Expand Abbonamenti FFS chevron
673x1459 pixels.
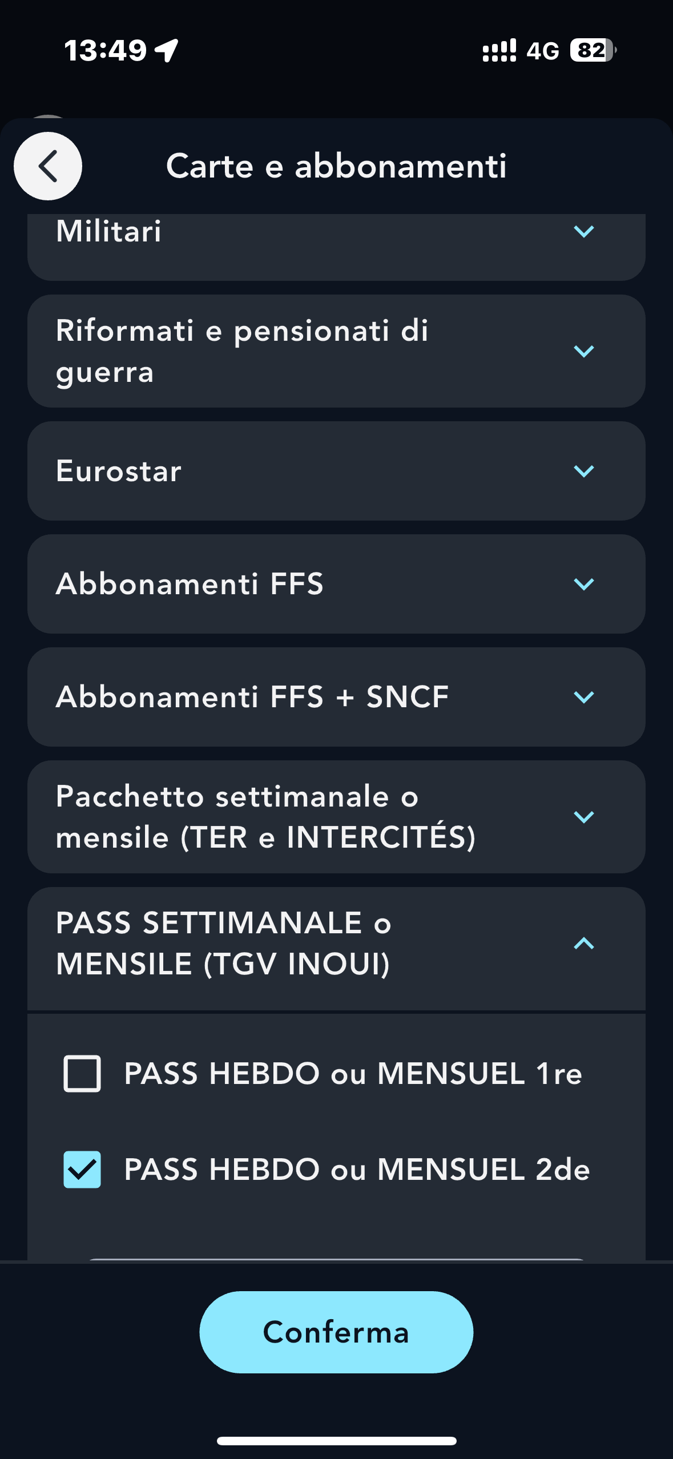pos(583,584)
